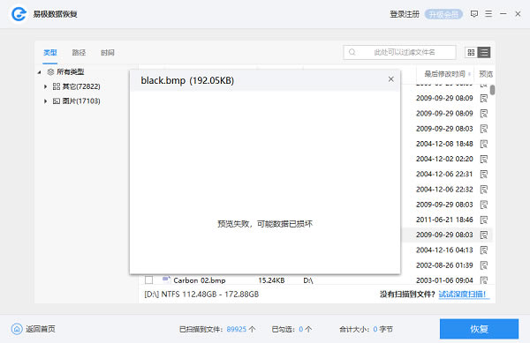Viewport: 530px width, 343px height.
Task: Click the file list scrollbar thumb
Action: (x=493, y=90)
